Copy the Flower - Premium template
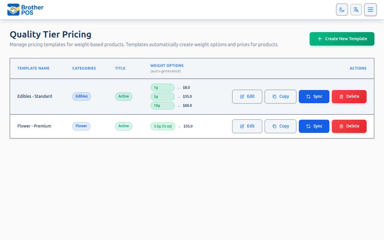 coord(280,126)
